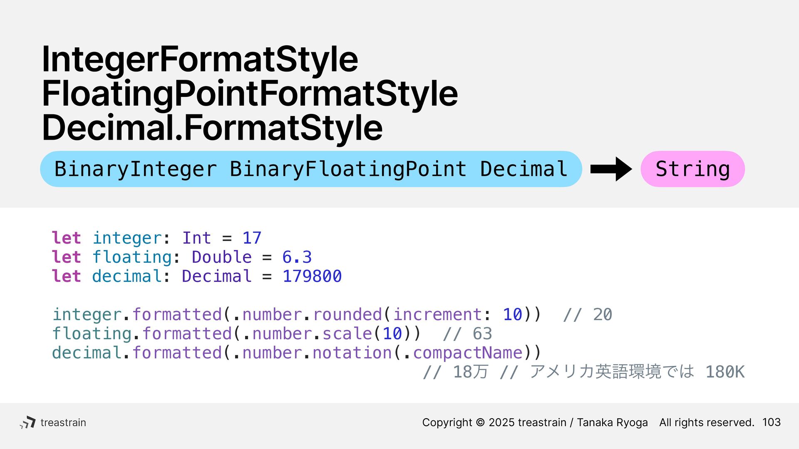This screenshot has width=799, height=449.
Task: Click 'All rights reserved.' in the footer
Action: pyautogui.click(x=707, y=423)
